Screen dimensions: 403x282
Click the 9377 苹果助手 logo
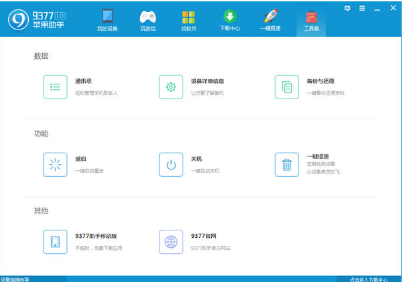click(x=37, y=20)
